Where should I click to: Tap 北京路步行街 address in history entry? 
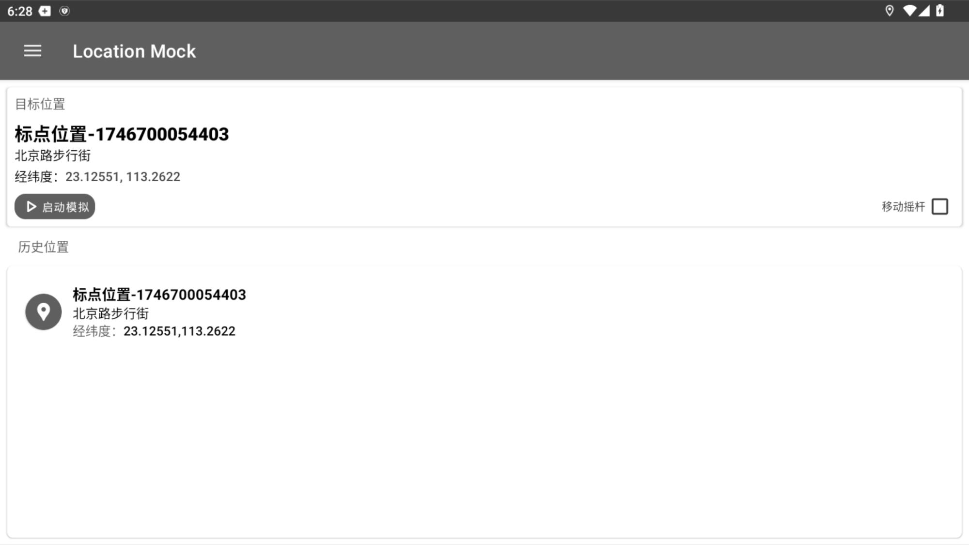point(111,313)
